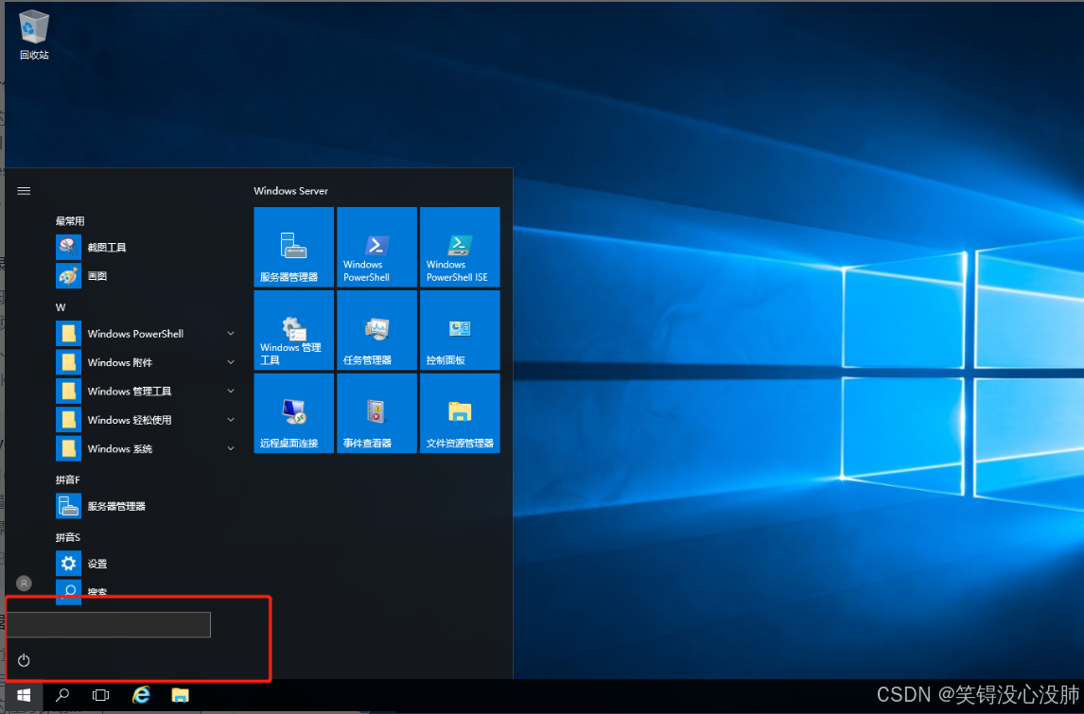Open the Windows PowerShell tile

376,247
